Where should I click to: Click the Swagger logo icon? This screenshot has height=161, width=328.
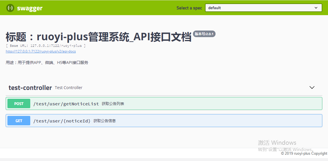[x=10, y=8]
